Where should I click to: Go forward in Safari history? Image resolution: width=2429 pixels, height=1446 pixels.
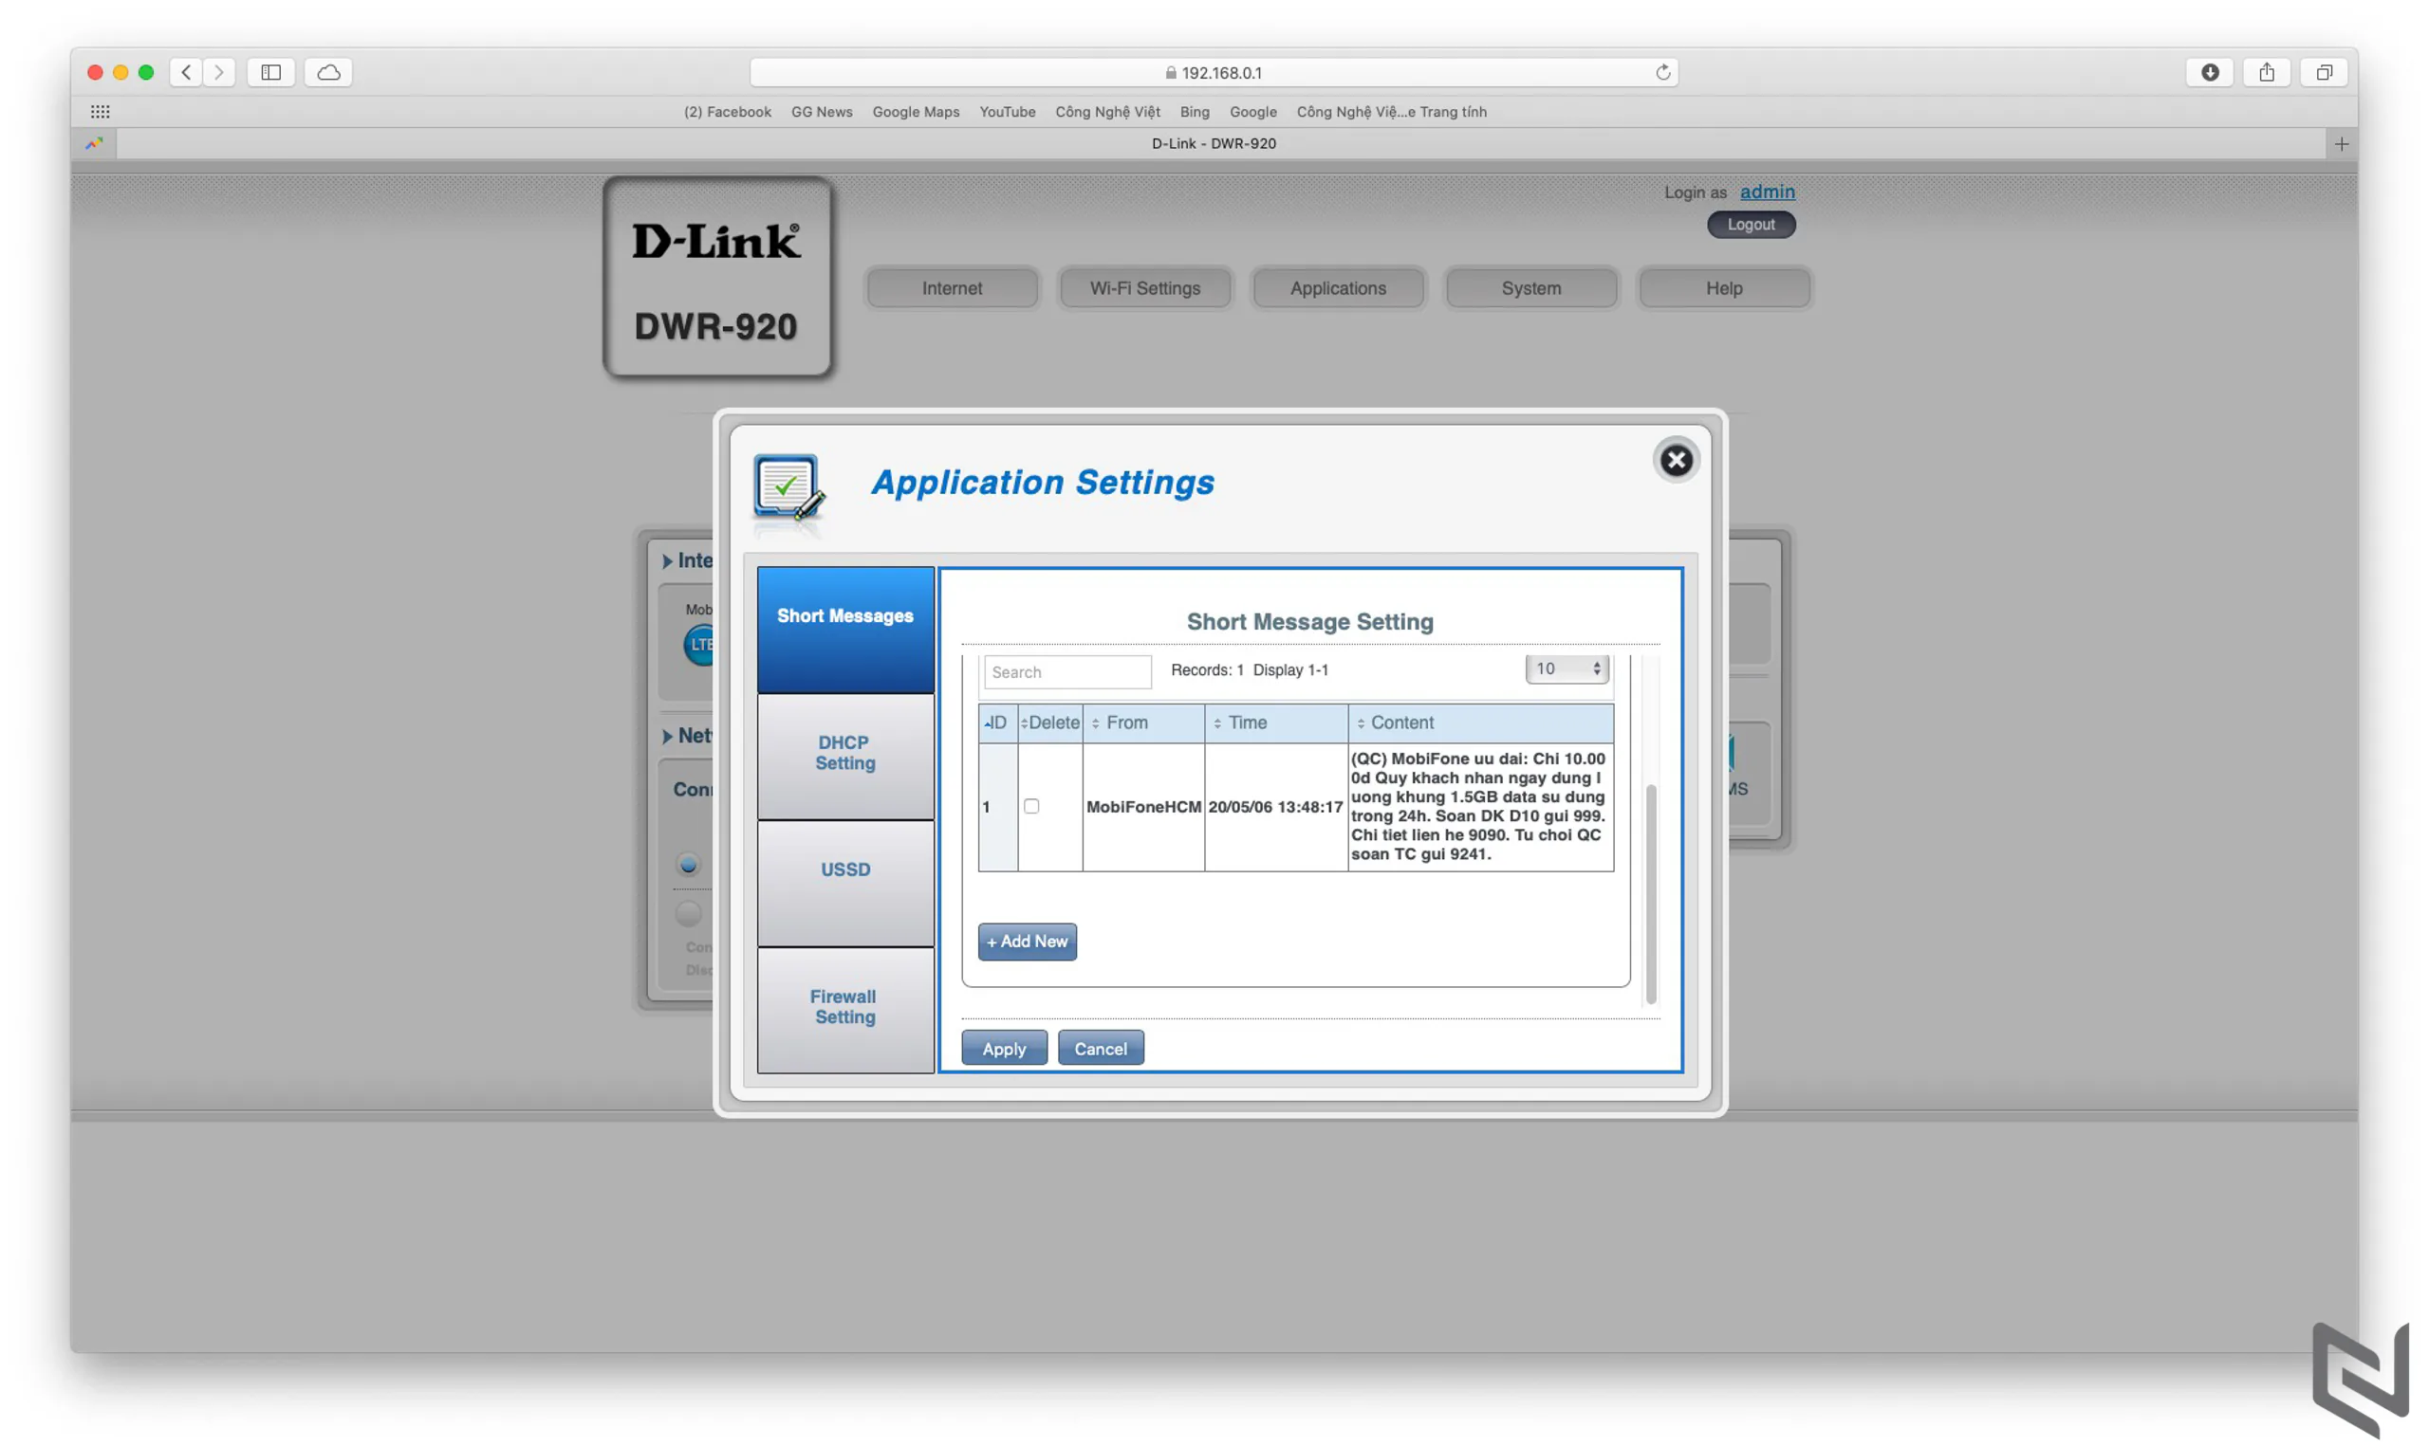pyautogui.click(x=219, y=72)
